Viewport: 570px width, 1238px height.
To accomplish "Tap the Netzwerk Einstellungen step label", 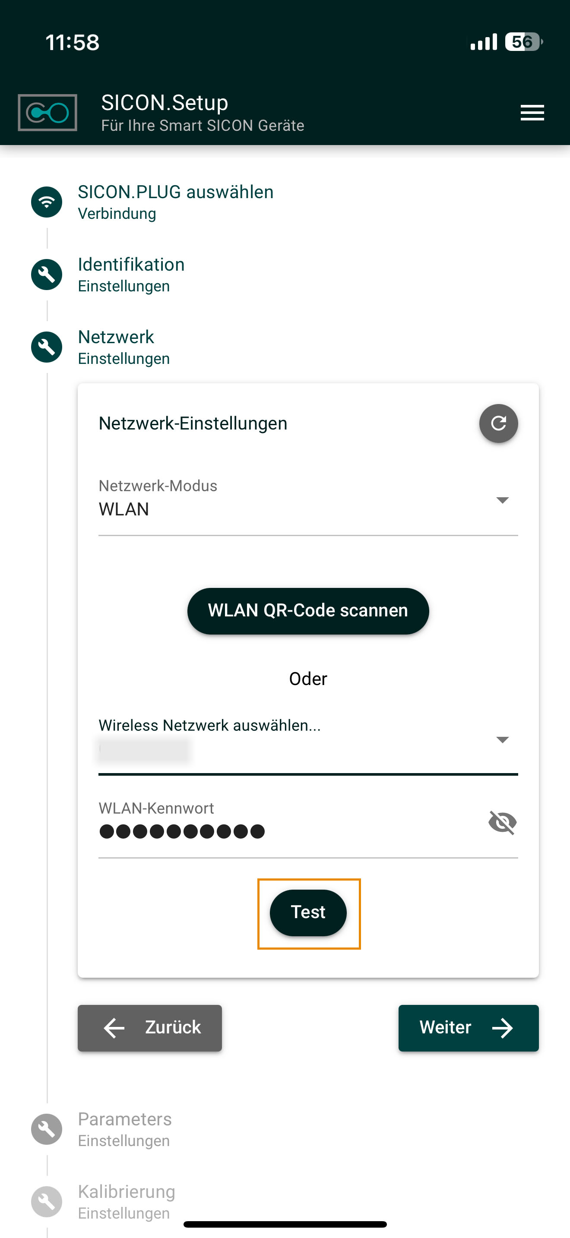I will [123, 347].
